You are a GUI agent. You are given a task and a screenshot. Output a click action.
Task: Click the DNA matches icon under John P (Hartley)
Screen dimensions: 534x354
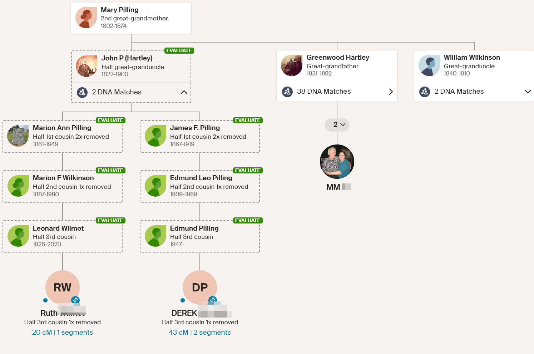pyautogui.click(x=82, y=92)
